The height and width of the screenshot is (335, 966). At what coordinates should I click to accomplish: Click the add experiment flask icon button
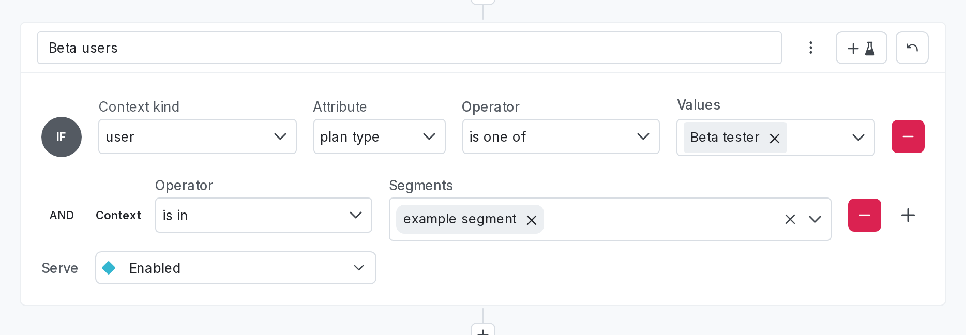point(861,48)
